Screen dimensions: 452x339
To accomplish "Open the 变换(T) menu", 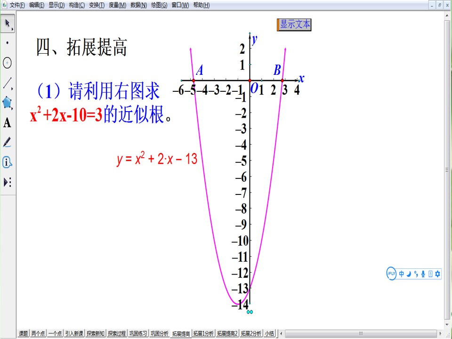I will pyautogui.click(x=97, y=5).
